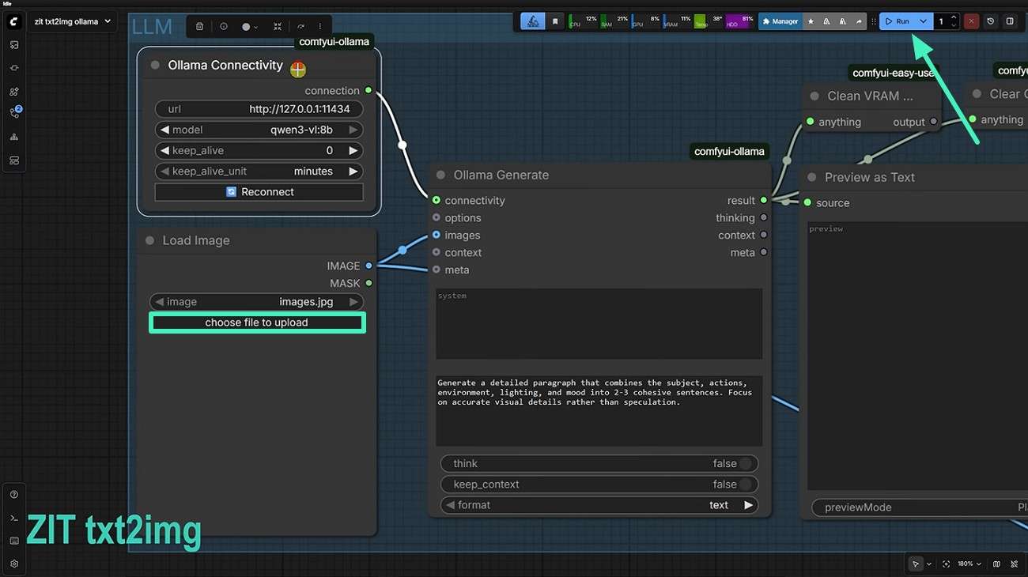Click the fit group to contents icon
The height and width of the screenshot is (577, 1028).
coord(278,26)
